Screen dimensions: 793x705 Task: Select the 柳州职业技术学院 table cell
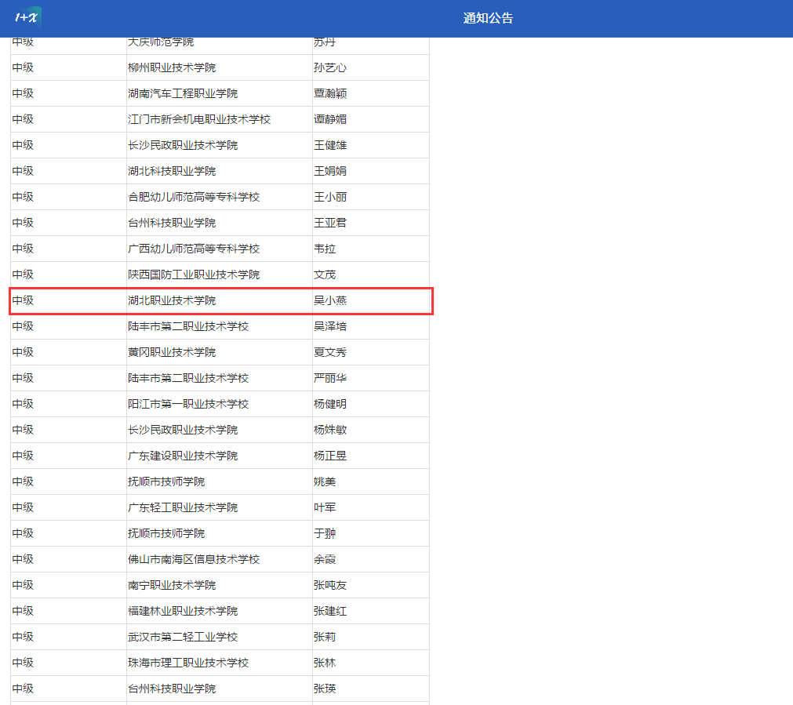click(172, 67)
